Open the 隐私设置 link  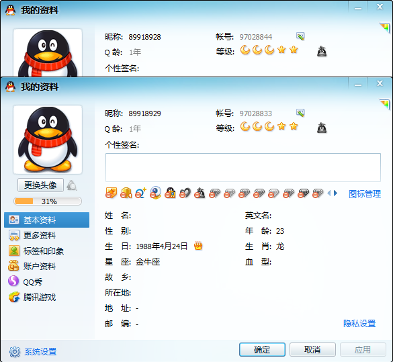point(359,323)
